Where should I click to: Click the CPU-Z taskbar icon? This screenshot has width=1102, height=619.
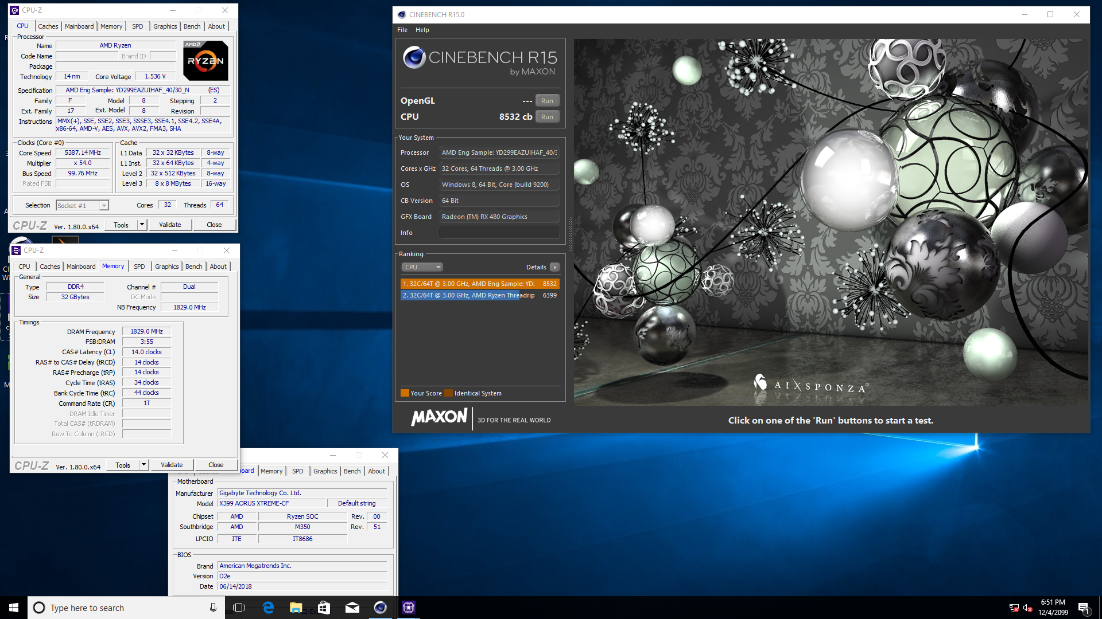pos(408,608)
